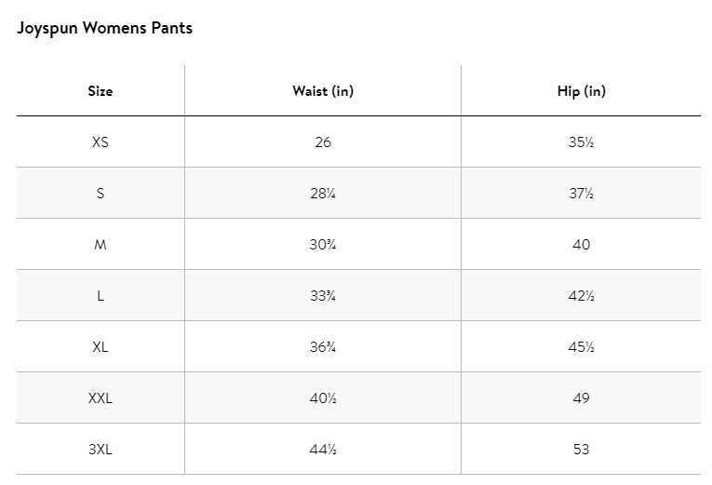Viewport: 712px width, 485px height.
Task: Click the Joyspun Womens Pants heading
Action: coord(104,28)
